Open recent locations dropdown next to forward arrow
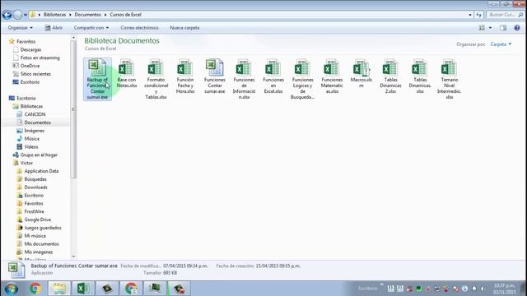This screenshot has height=296, width=527. tap(26, 15)
